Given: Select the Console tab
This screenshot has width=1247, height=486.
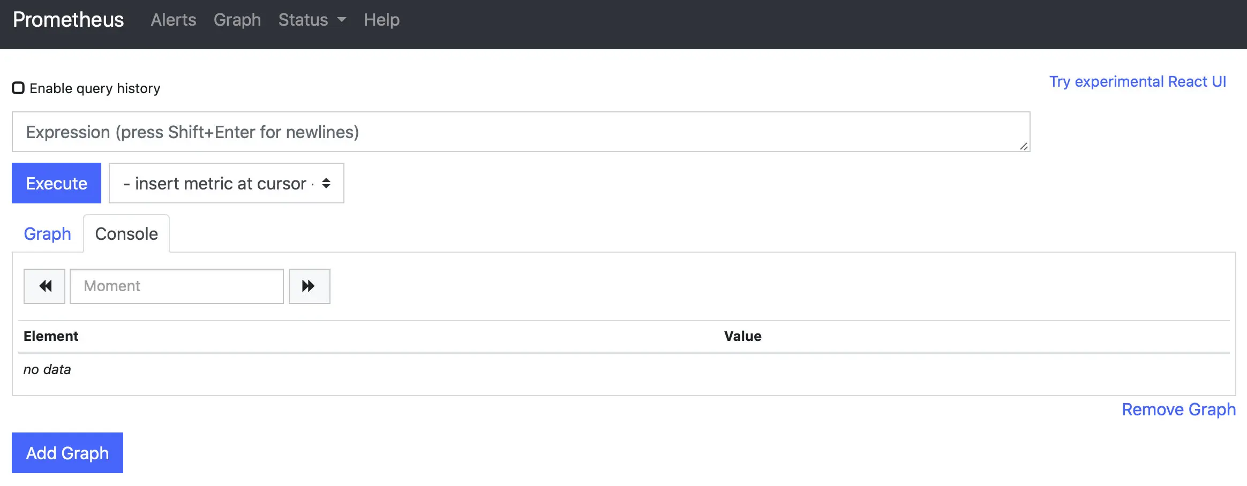Looking at the screenshot, I should [x=126, y=234].
